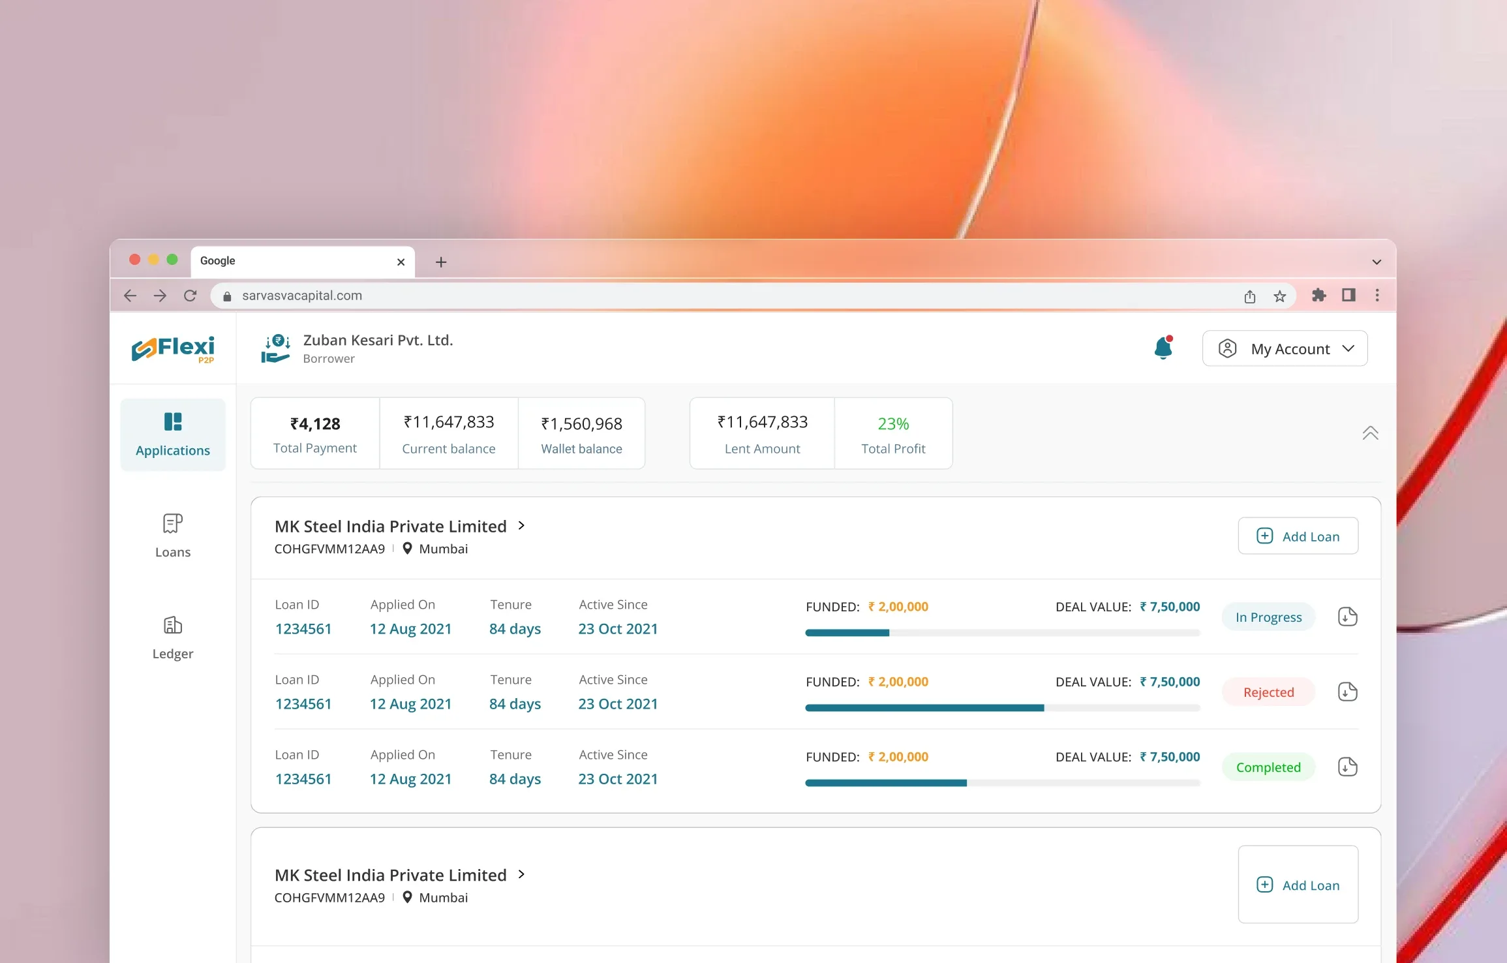
Task: Click the Current balance ₹11,647,833 card
Action: (x=449, y=433)
